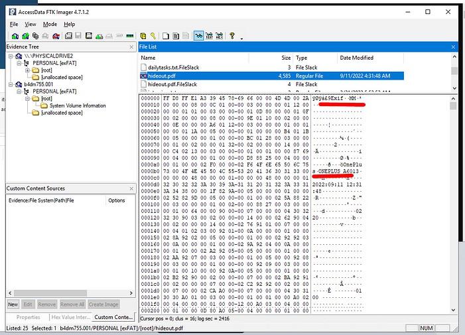The height and width of the screenshot is (335, 465).
Task: Click the Capture Memory chip icon
Action: [x=129, y=36]
